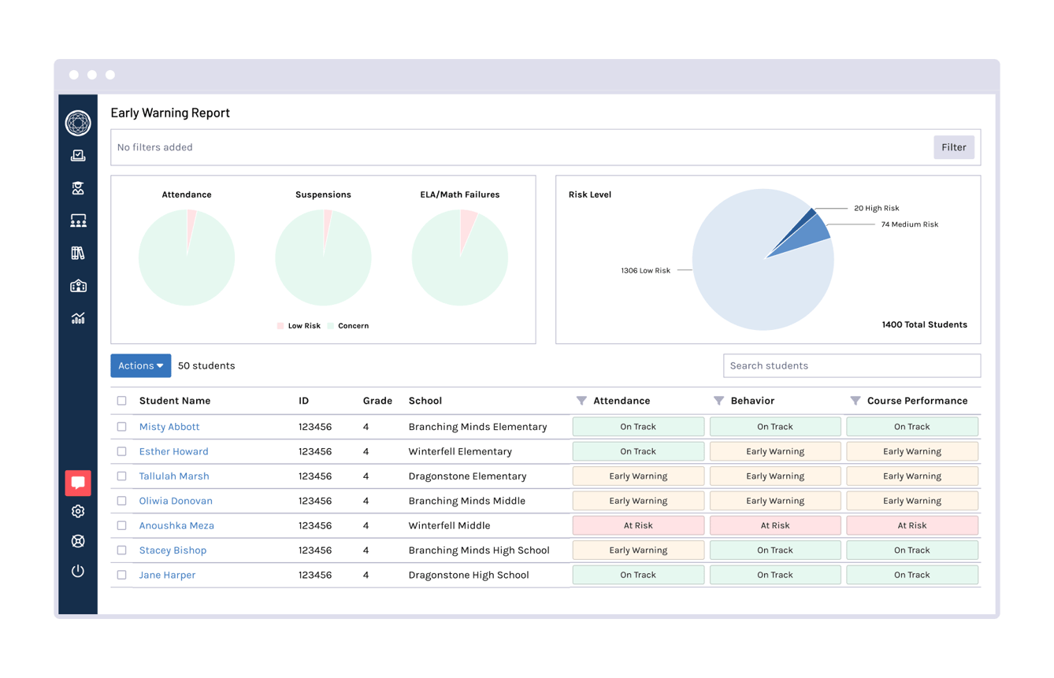Open the Attendance column filter

pos(581,401)
